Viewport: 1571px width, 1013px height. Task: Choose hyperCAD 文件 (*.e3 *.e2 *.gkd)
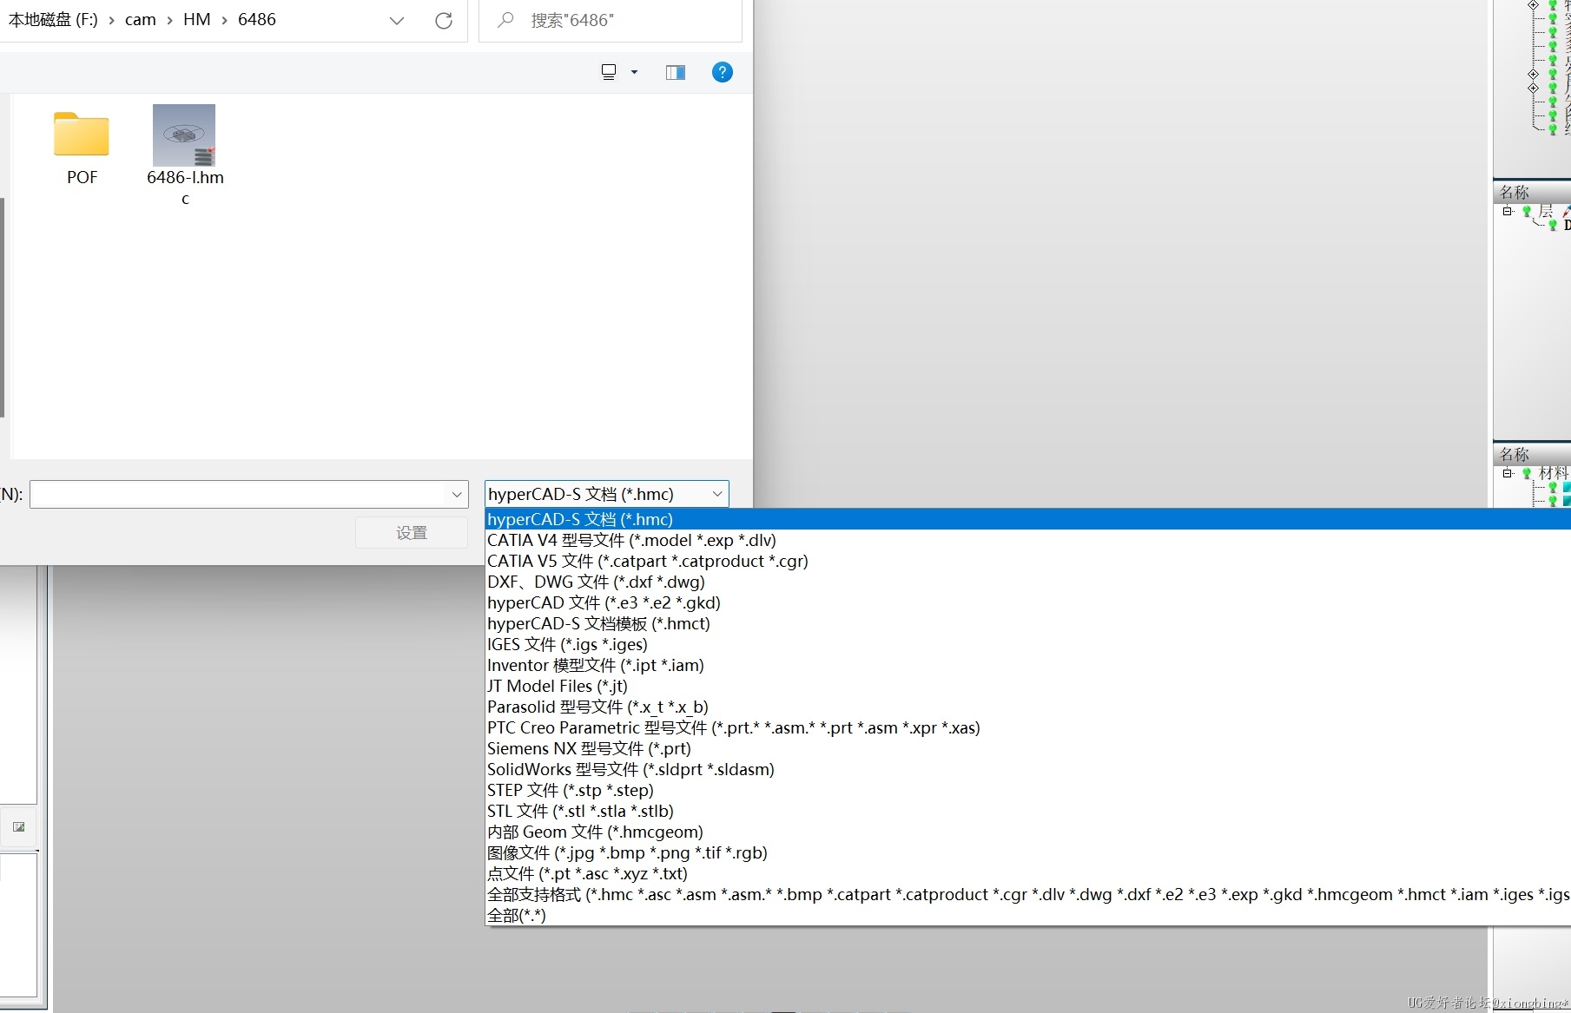(x=1028, y=602)
